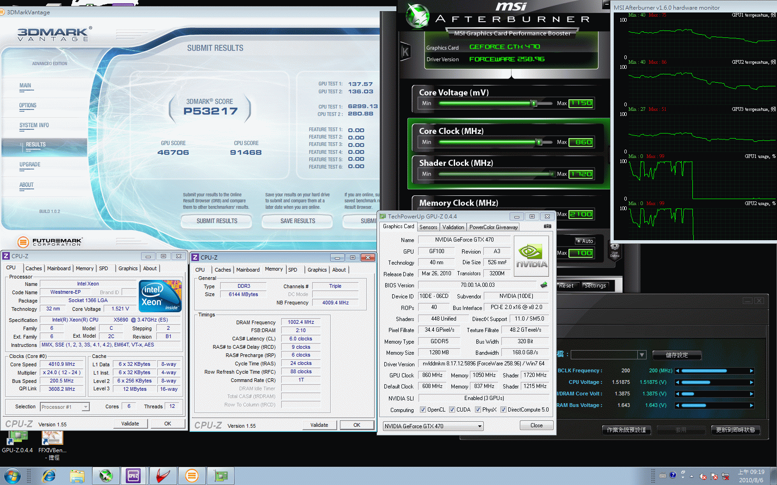Click the BCLK Frequency slider bar
This screenshot has width=777, height=485.
[715, 371]
